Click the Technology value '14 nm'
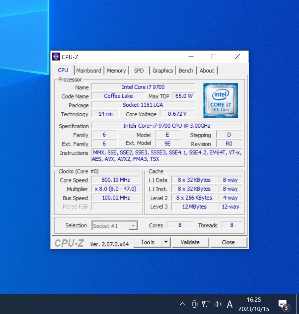This screenshot has height=314, width=299. point(105,114)
